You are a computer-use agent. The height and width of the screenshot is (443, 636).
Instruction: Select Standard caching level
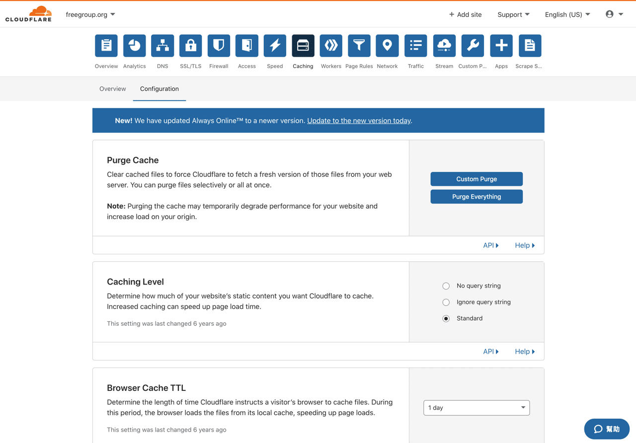coord(446,319)
